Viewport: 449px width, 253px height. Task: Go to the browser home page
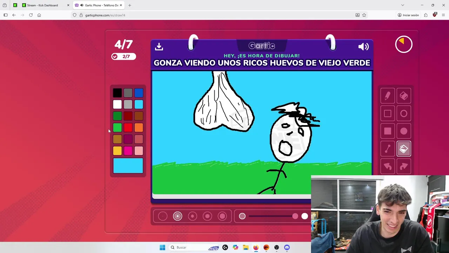point(39,15)
